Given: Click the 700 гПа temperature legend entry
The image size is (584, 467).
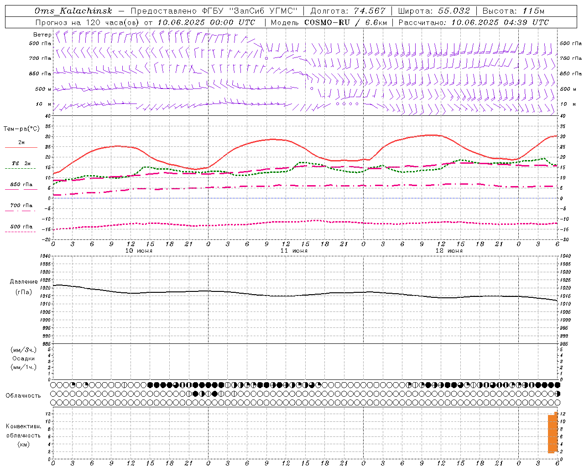Looking at the screenshot, I should click(x=21, y=206).
